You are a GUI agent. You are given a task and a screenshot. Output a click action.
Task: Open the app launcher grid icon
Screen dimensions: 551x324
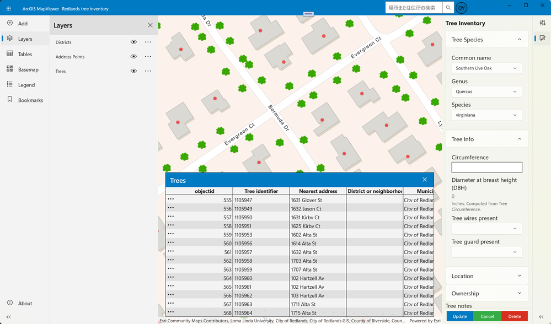[x=8, y=8]
